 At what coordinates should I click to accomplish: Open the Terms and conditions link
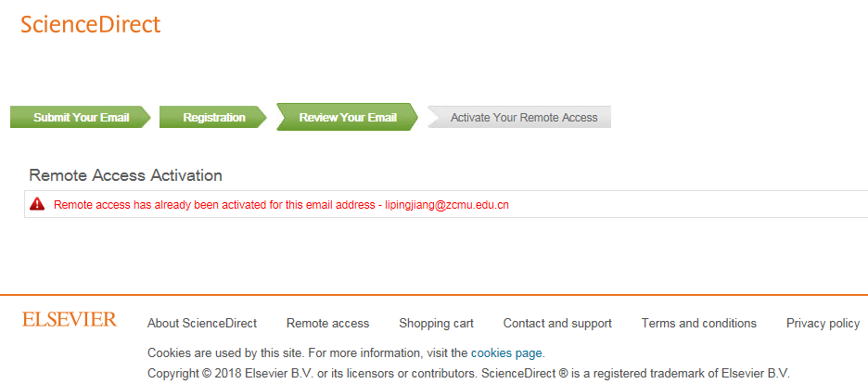pyautogui.click(x=698, y=324)
